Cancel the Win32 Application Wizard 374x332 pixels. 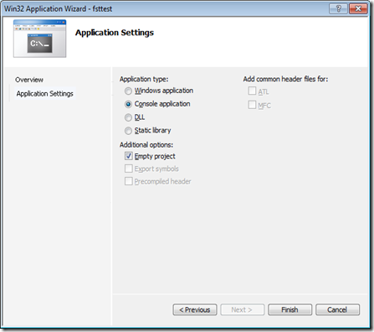(338, 309)
